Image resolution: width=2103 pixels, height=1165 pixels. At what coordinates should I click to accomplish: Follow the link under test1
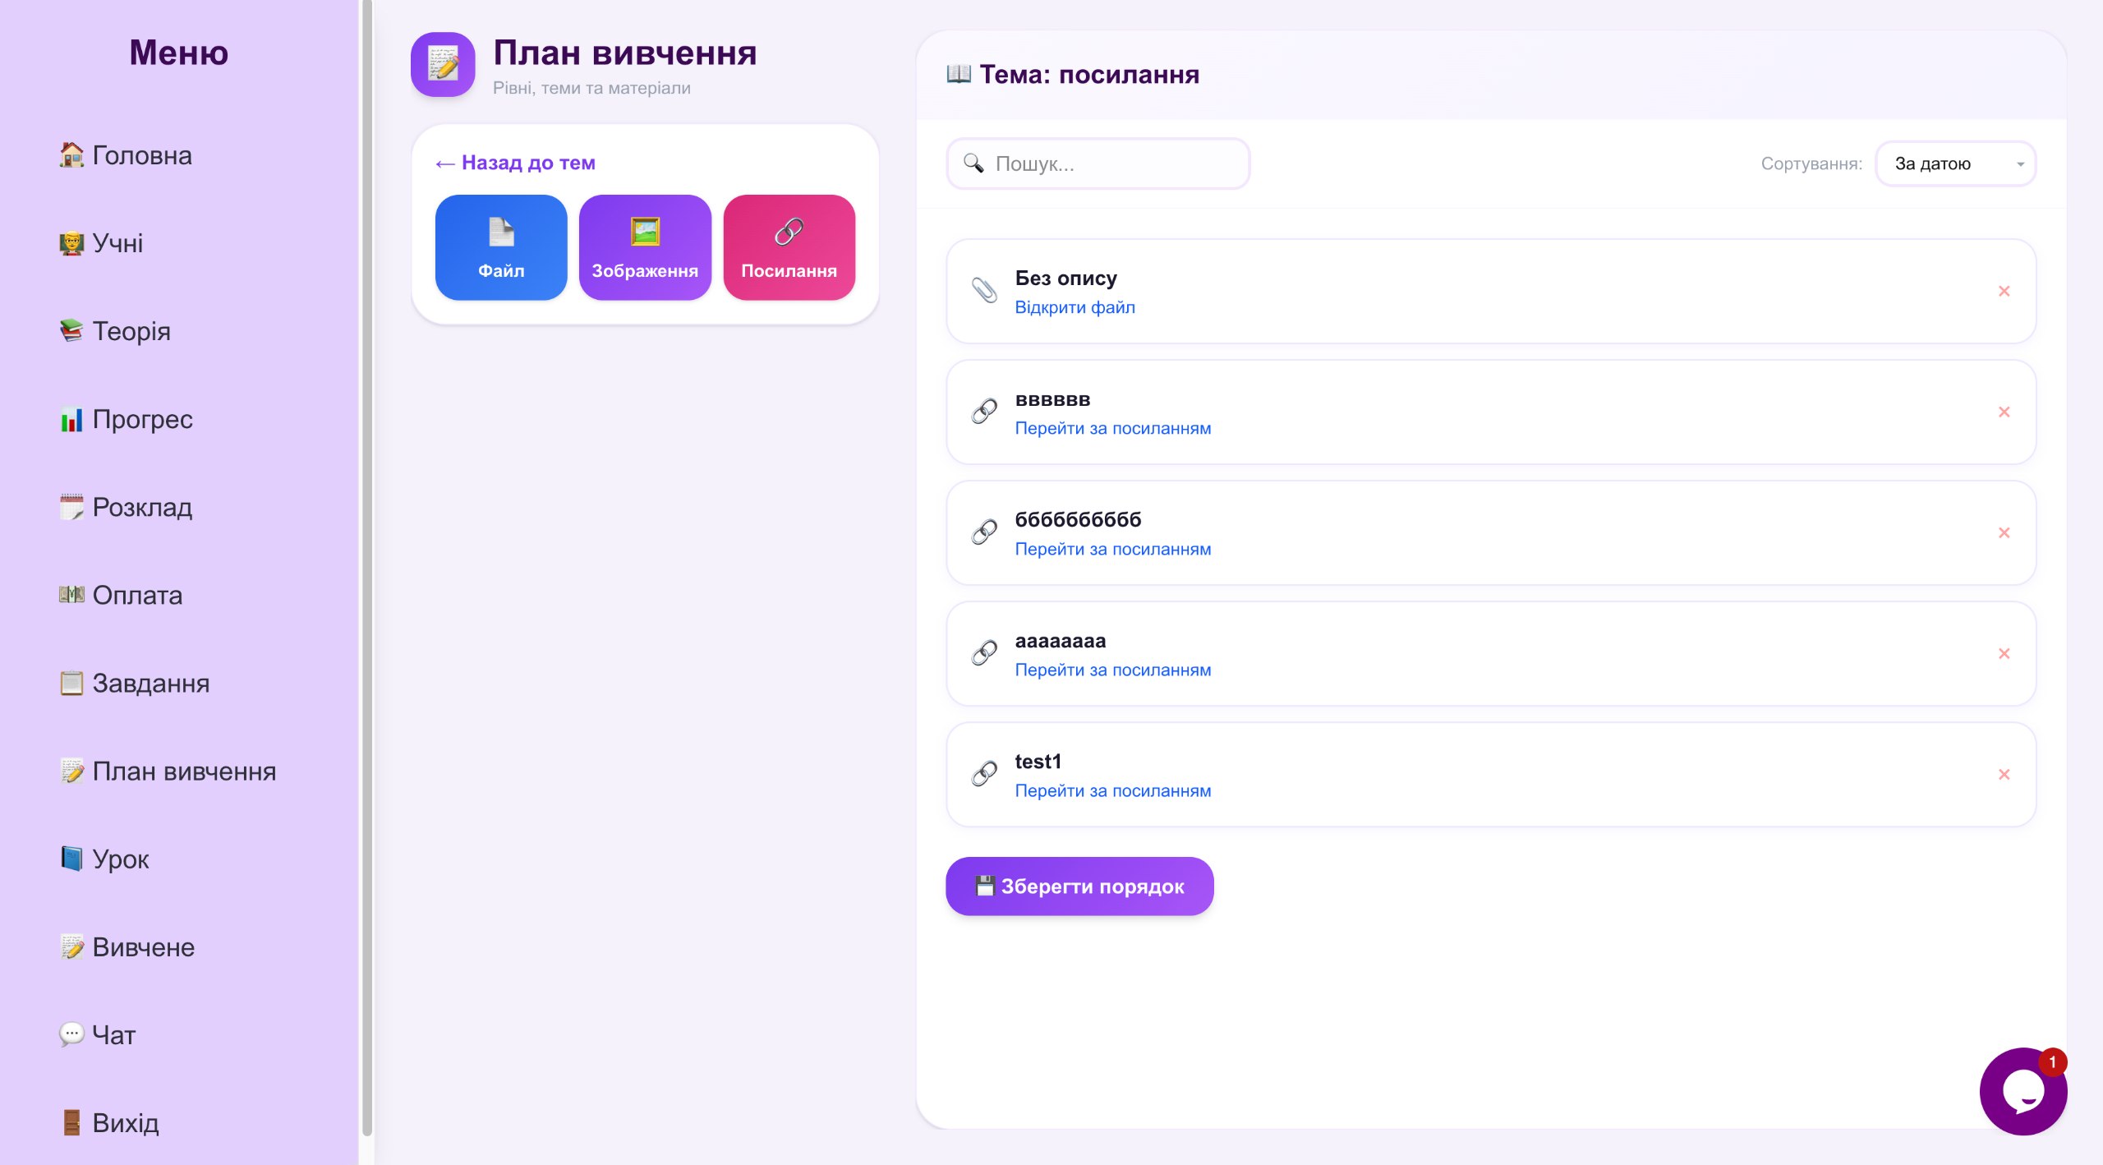(1113, 790)
